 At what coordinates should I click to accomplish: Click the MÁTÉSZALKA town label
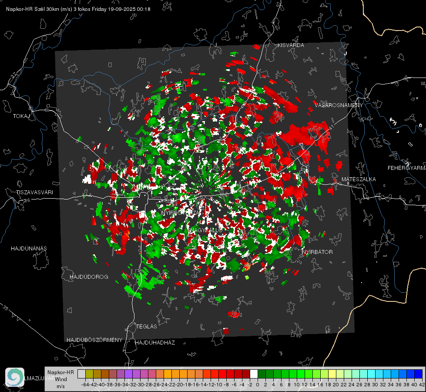[359, 179]
